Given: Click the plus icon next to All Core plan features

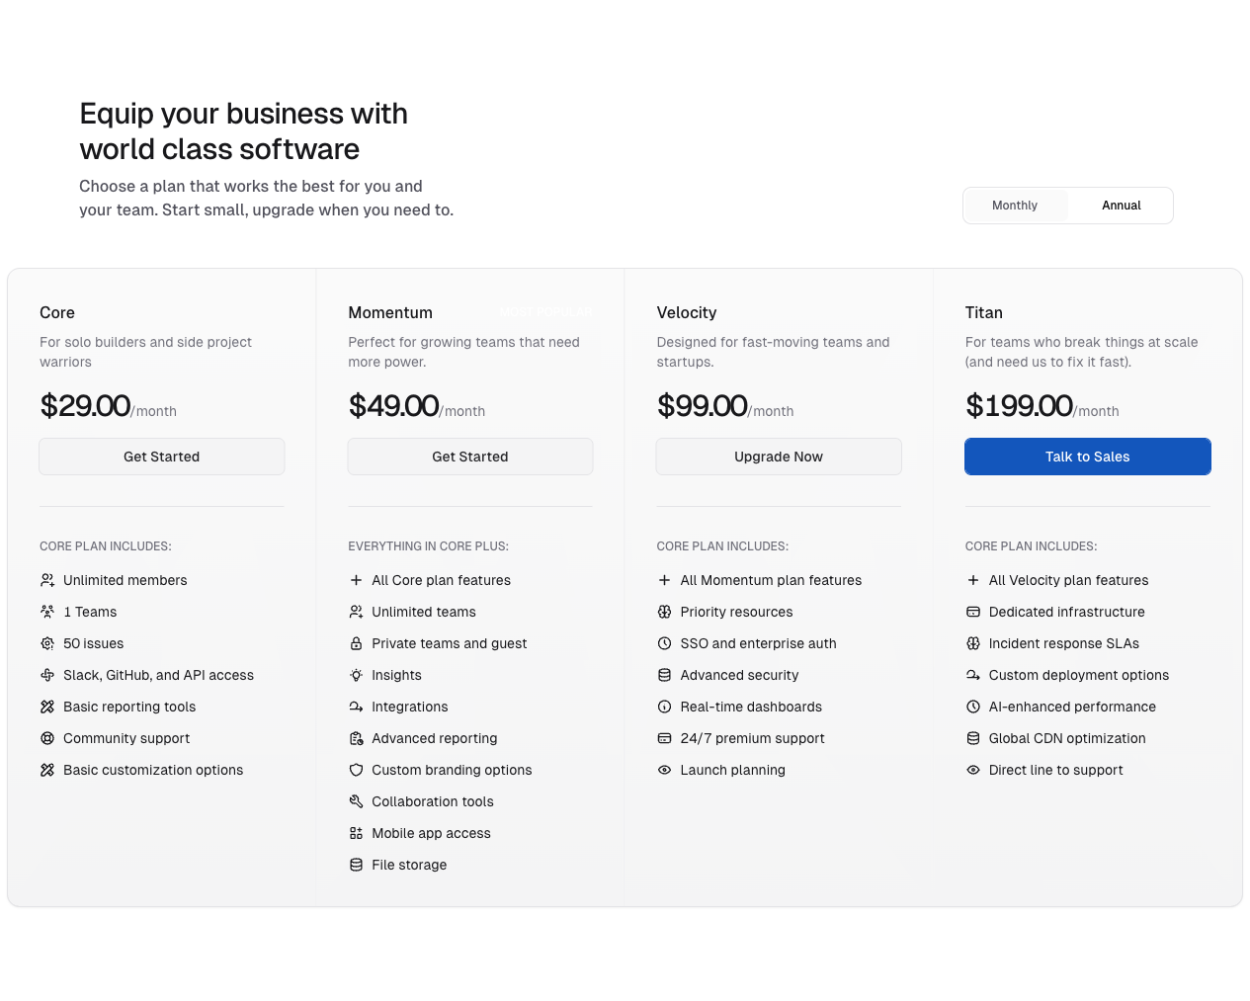Looking at the screenshot, I should pyautogui.click(x=356, y=580).
